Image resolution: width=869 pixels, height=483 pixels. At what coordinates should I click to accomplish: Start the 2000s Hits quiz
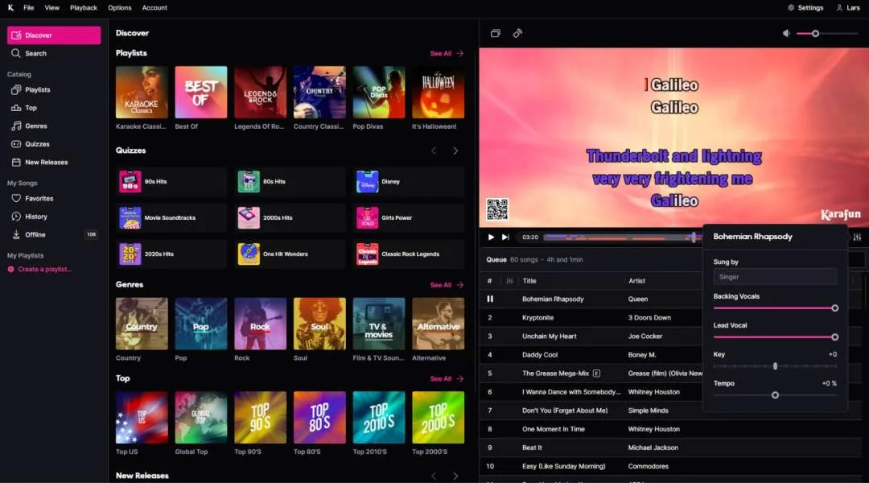tap(290, 218)
